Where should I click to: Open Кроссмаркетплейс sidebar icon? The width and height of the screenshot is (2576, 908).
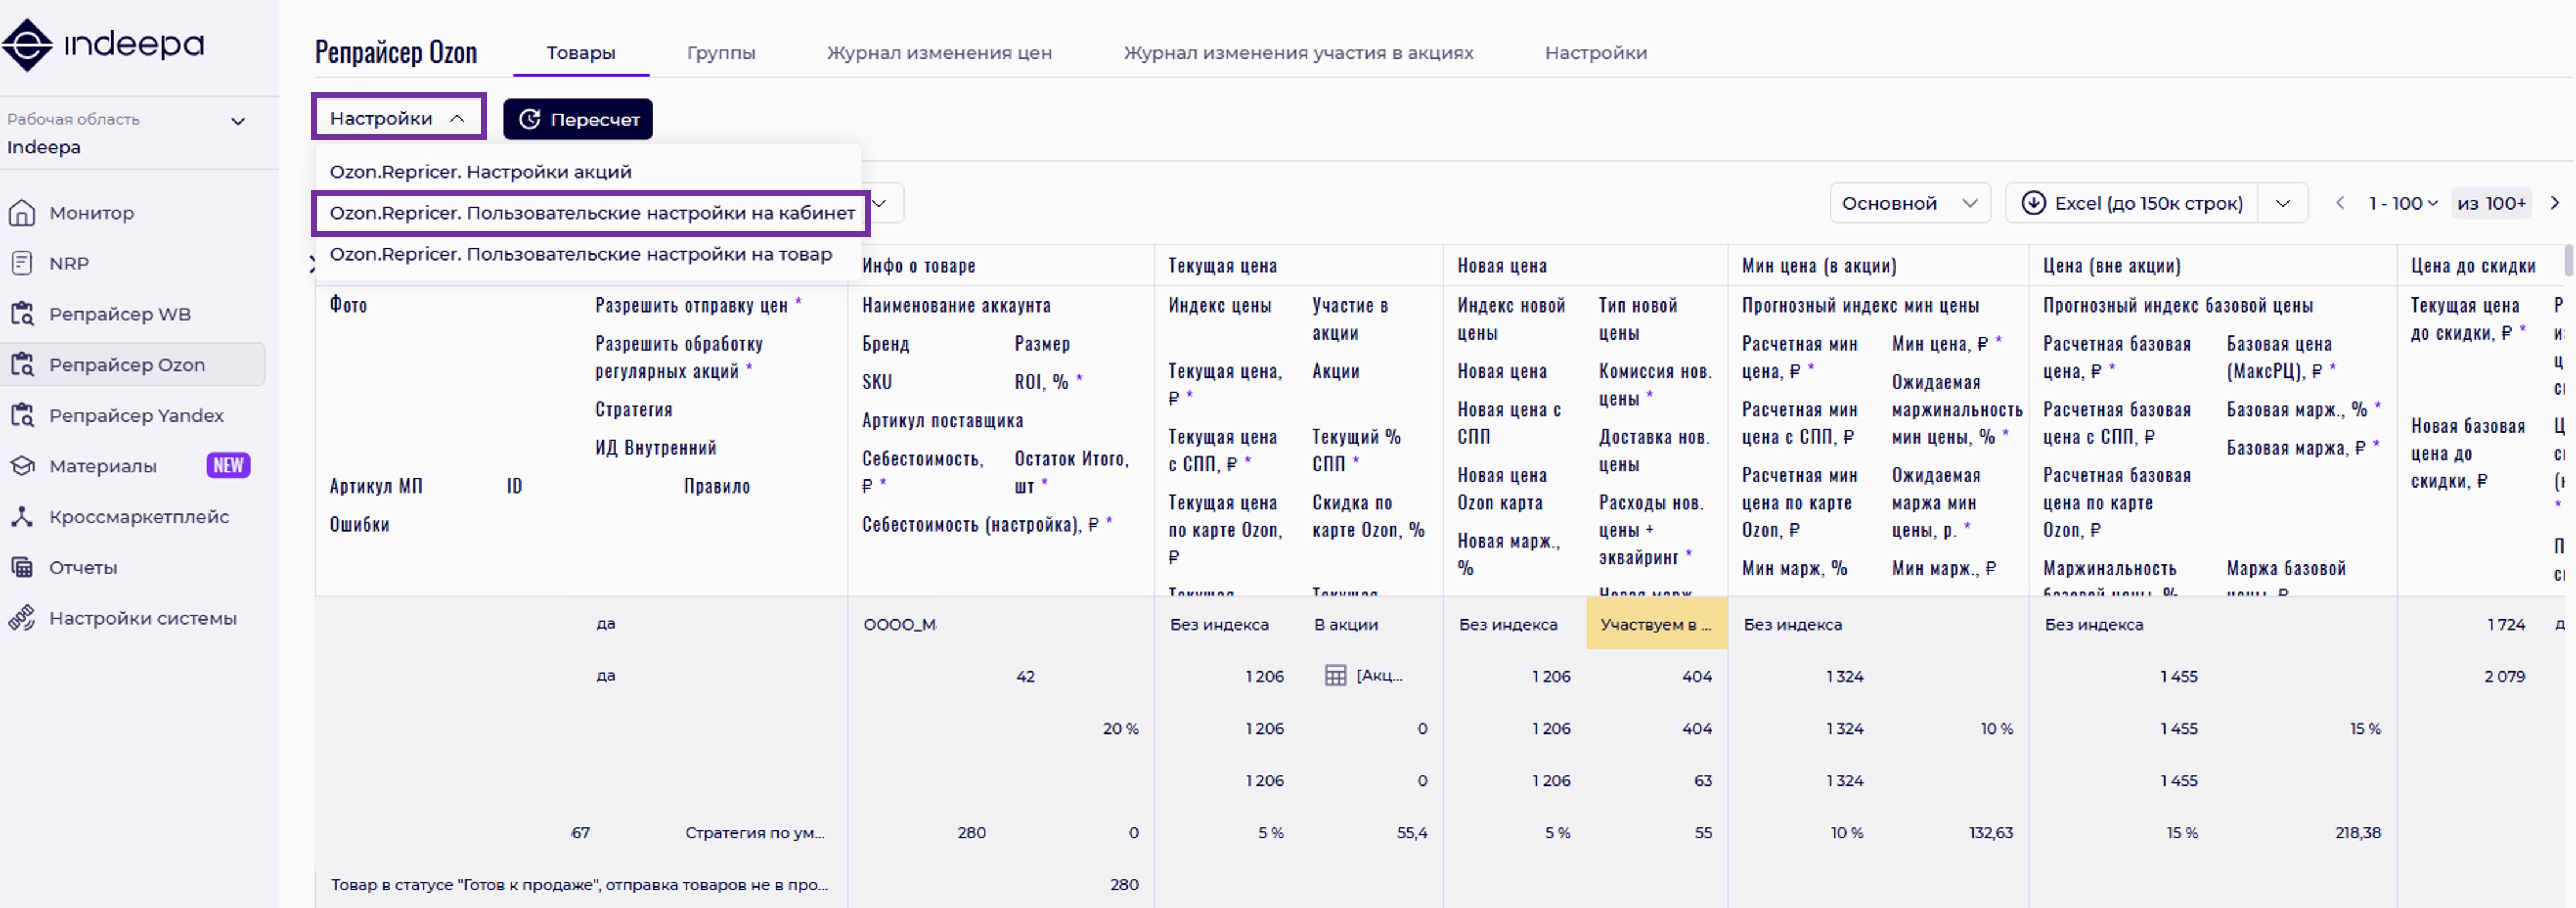22,517
